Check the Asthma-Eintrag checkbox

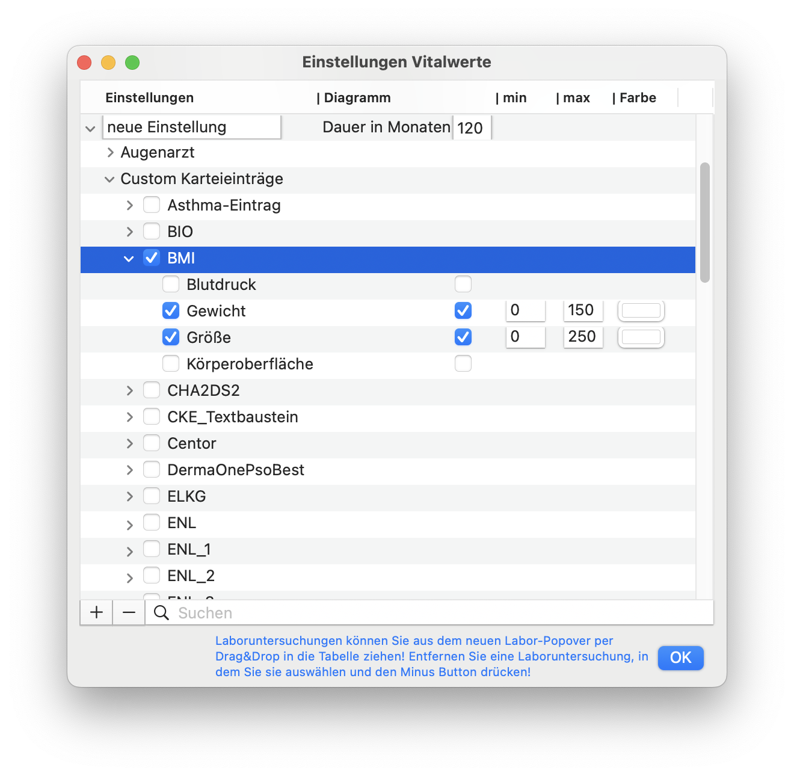(x=152, y=205)
